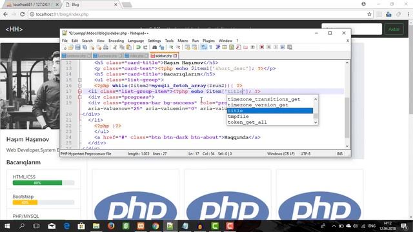The width and height of the screenshot is (413, 232).
Task: Click the Print icon in Notepad++ toolbar
Action: click(106, 47)
